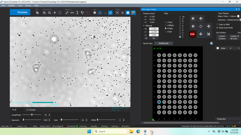Select the horizontal distance measure tool

coord(72,13)
